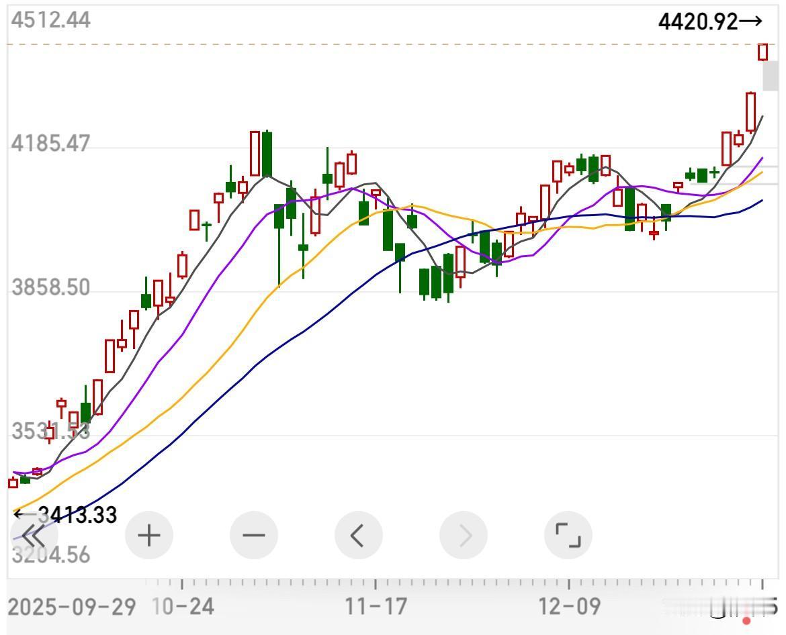Move chart right with the forward chevron

click(463, 536)
